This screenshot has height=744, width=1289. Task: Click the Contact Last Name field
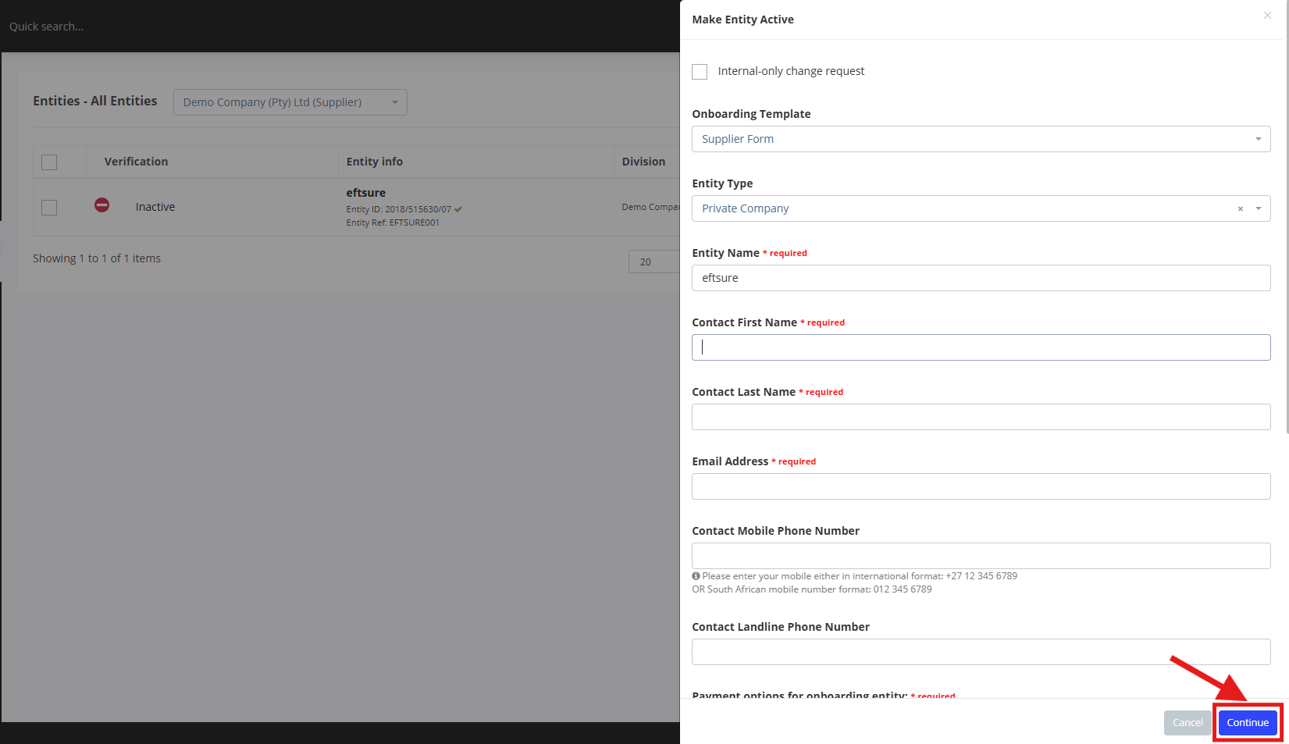point(981,417)
